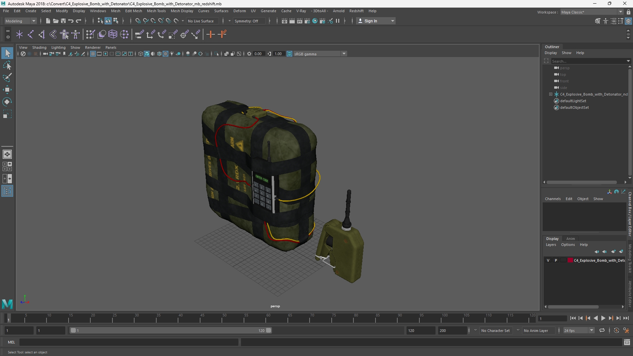Toggle Snap to curves icon

coord(146,21)
